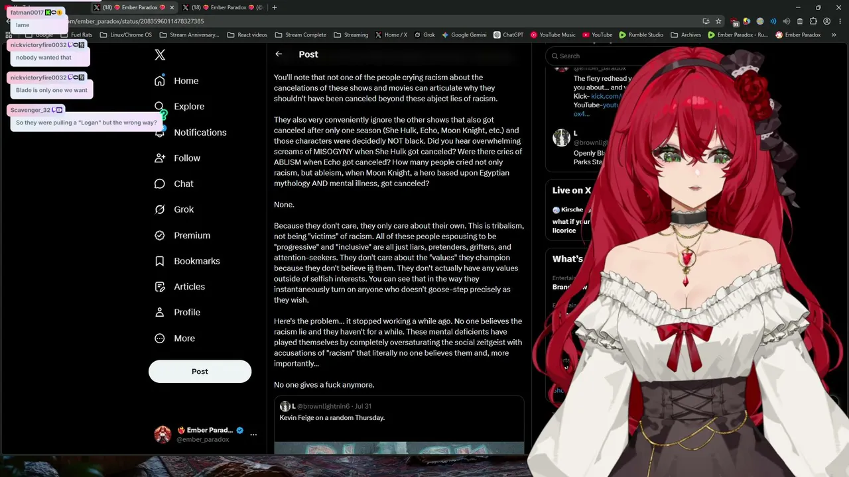Click the Post compose button
Screen dimensions: 849x477
(200, 372)
